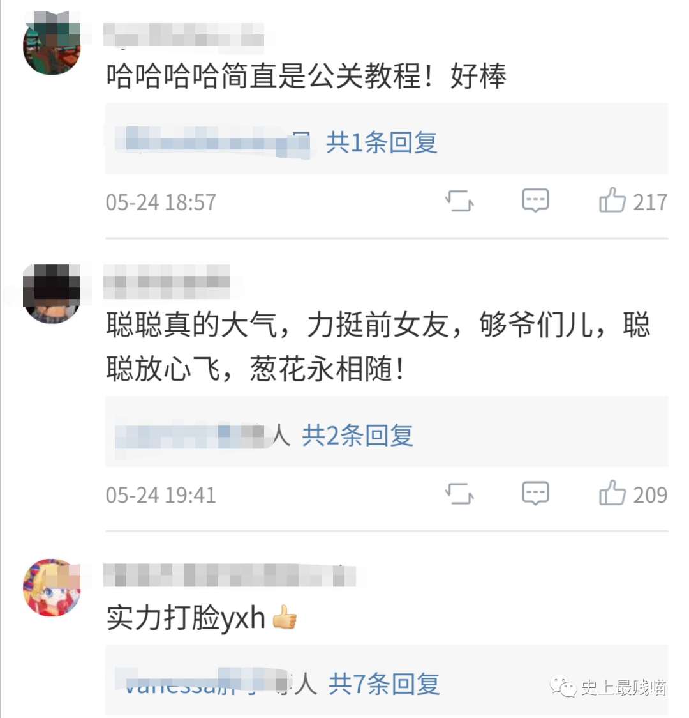Image resolution: width=689 pixels, height=718 pixels.
Task: Repost the 05-24 19:41 comment
Action: click(x=459, y=493)
